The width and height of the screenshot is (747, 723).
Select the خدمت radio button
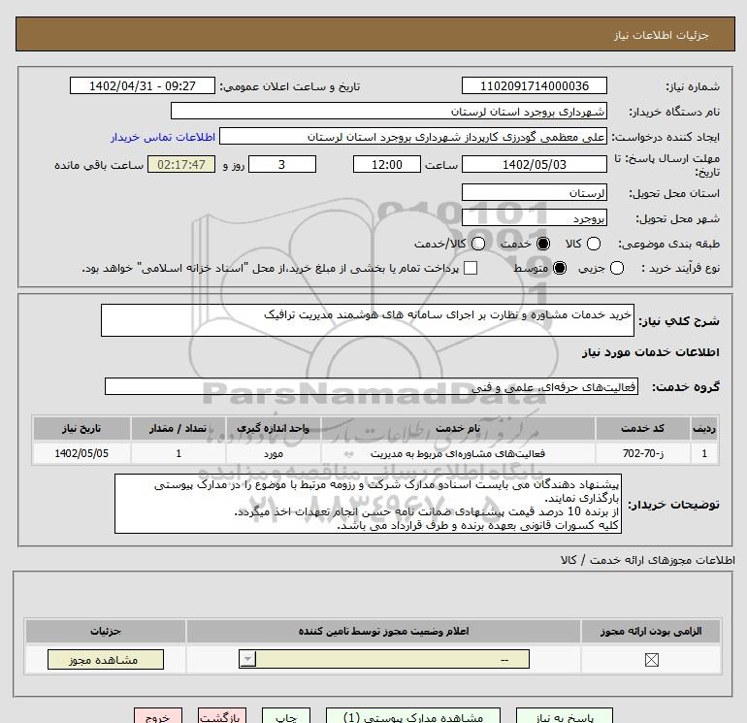tap(542, 244)
